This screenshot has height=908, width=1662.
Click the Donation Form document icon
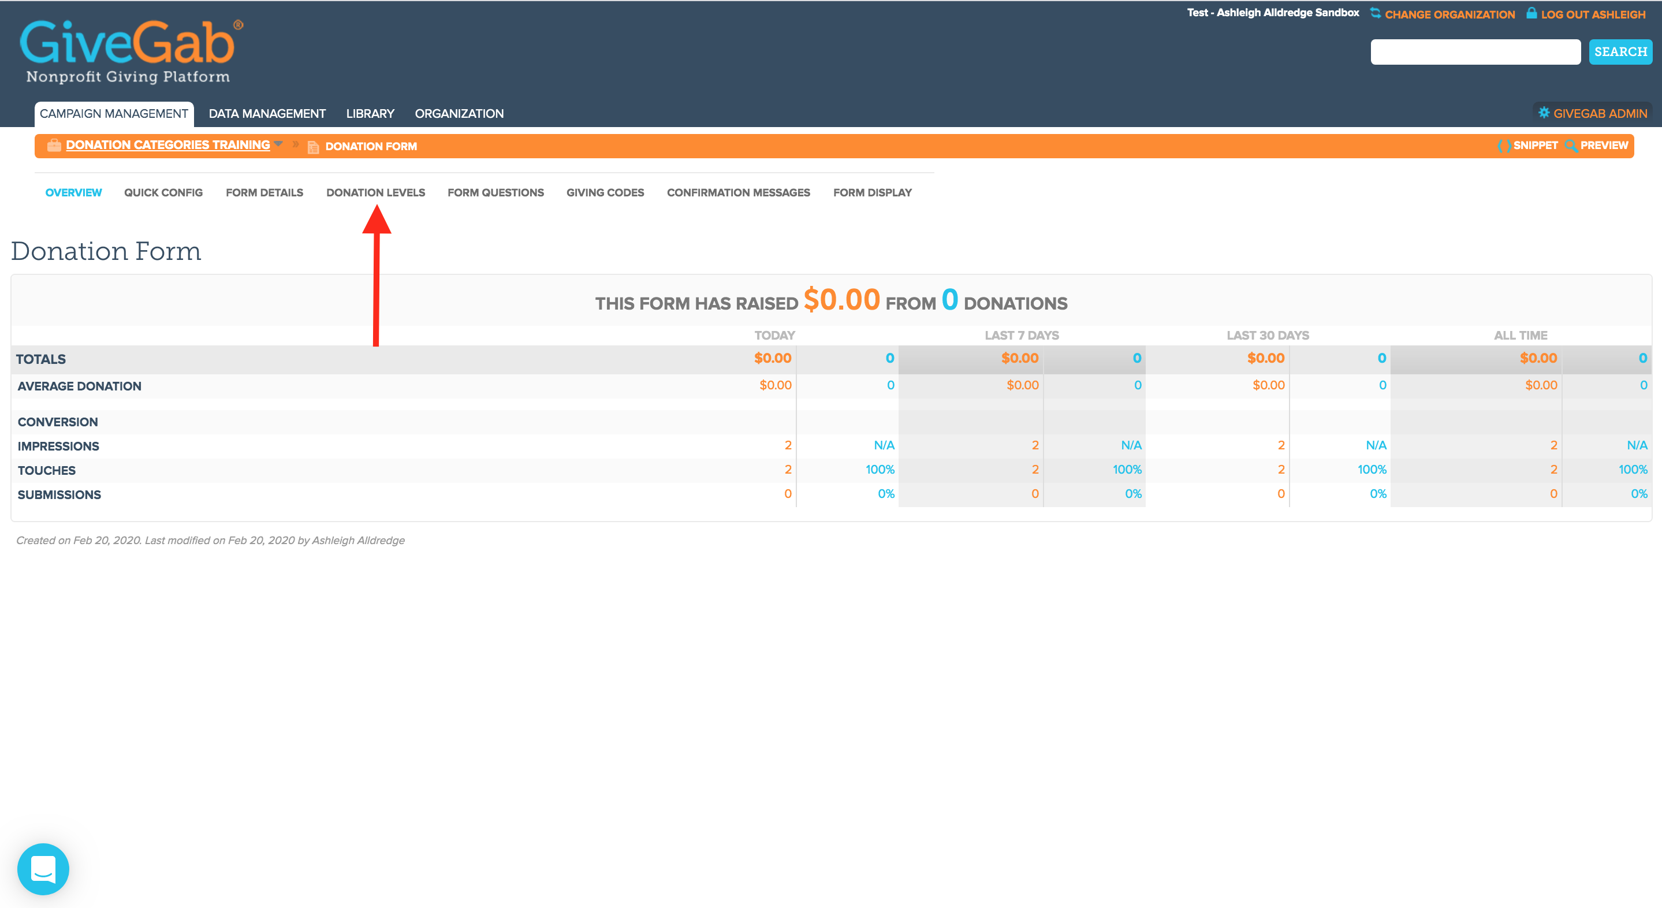[313, 147]
